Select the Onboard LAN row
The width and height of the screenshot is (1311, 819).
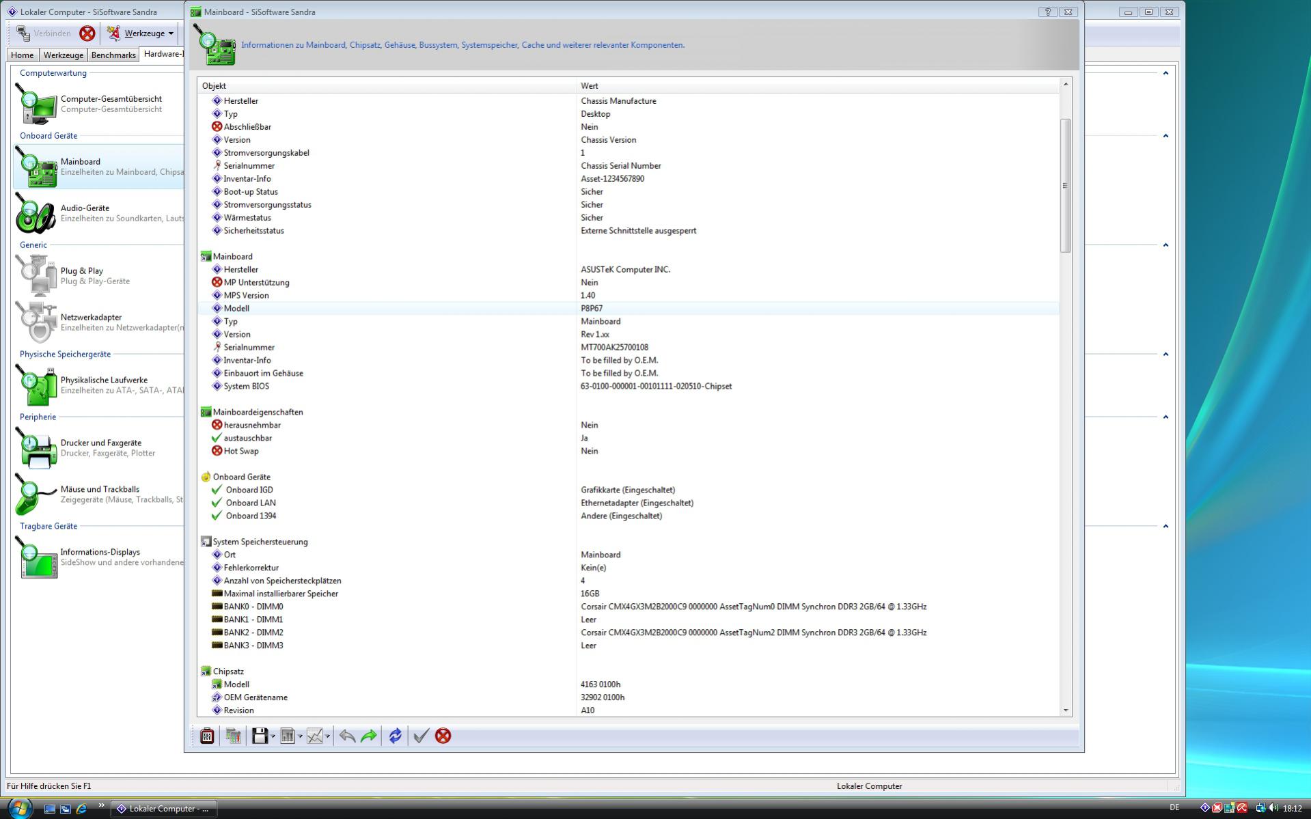629,503
